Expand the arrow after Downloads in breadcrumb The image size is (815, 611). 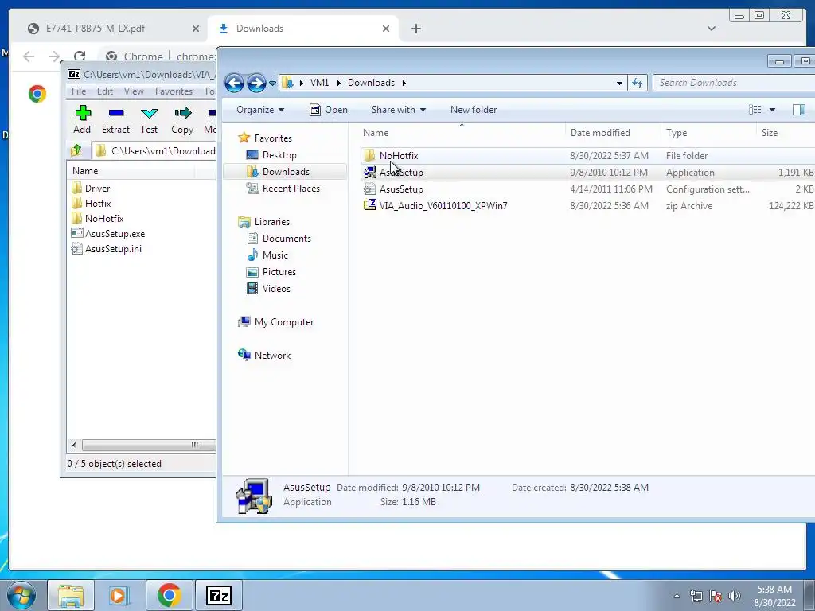404,83
